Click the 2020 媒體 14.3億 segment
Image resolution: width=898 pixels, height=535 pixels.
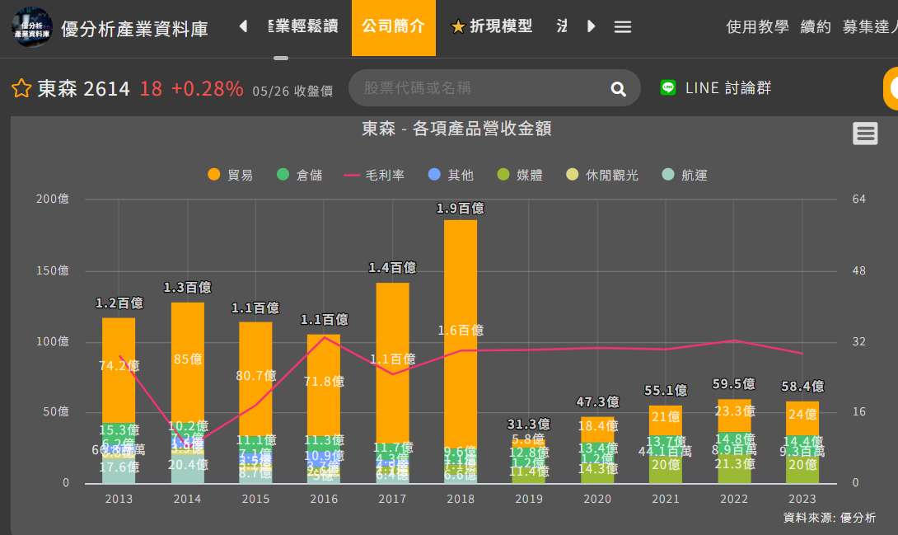(x=597, y=474)
